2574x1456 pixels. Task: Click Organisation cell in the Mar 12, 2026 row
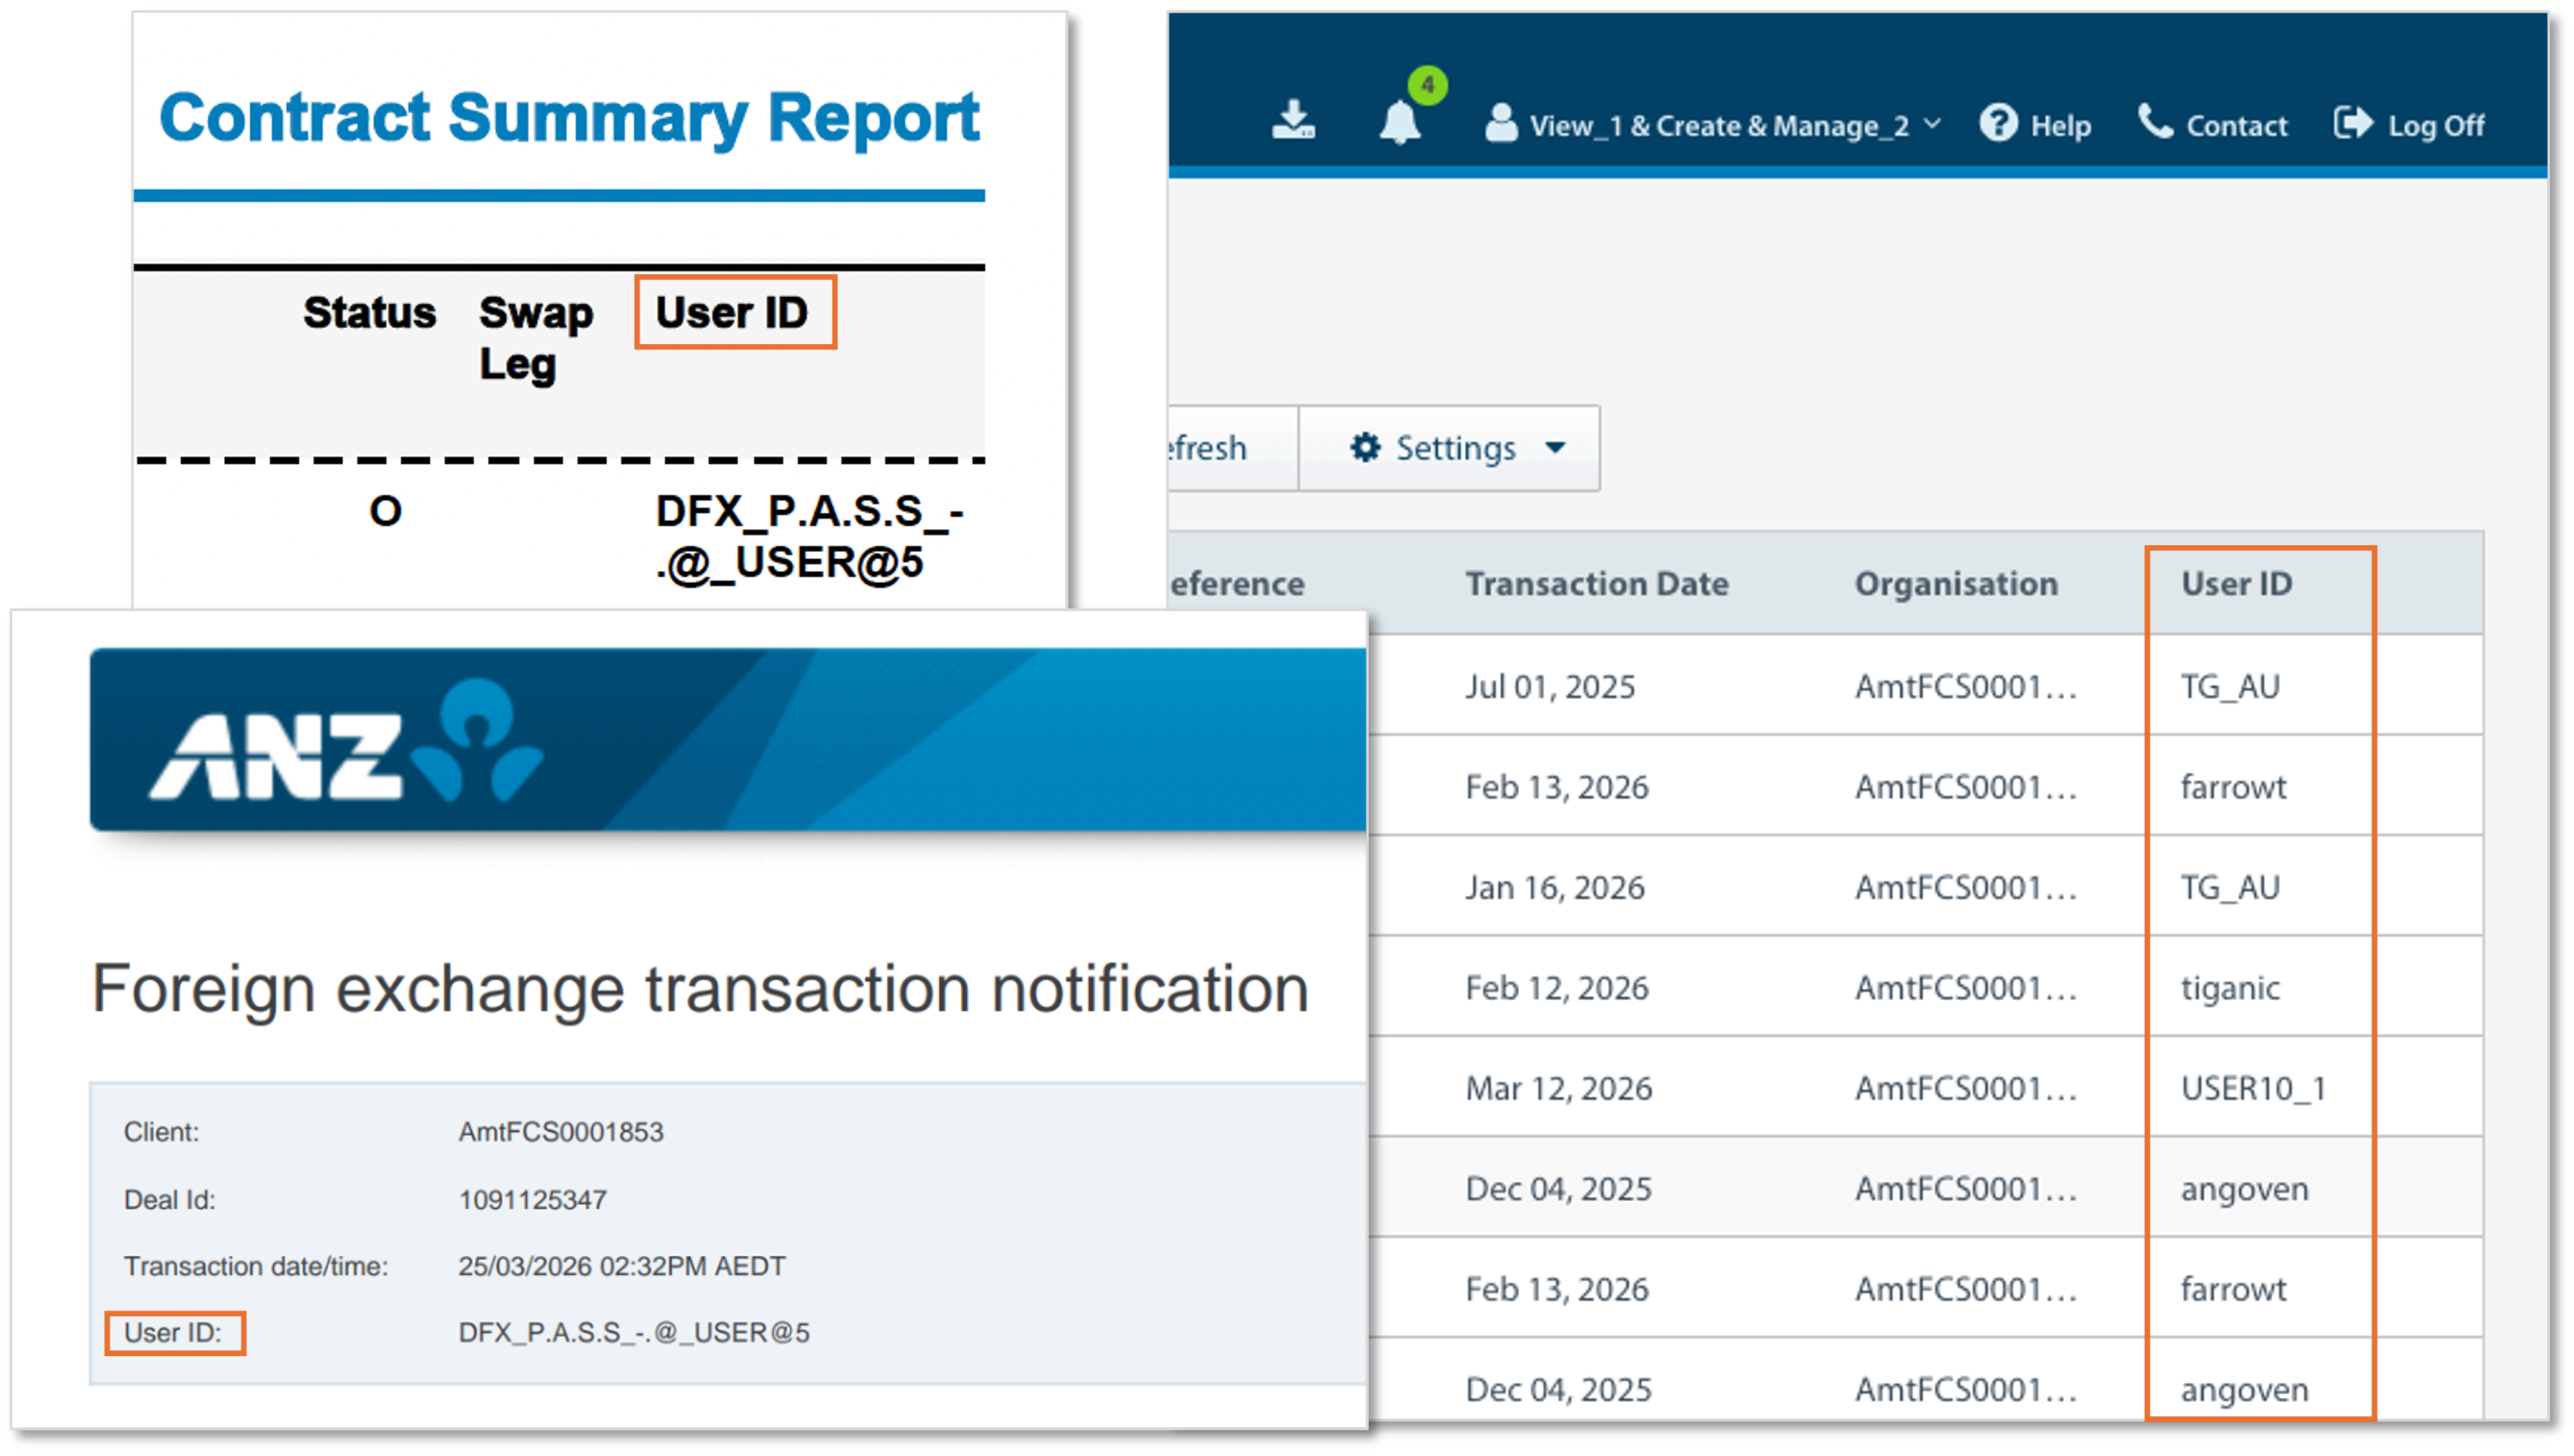click(1966, 1088)
